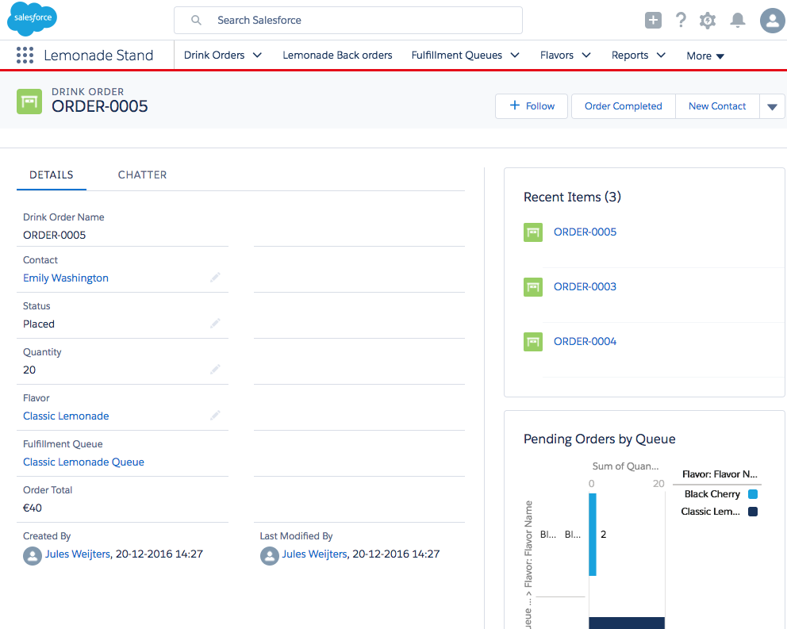Viewport: 787px width, 629px height.
Task: Expand the Fulfillment Queues chevron
Action: [515, 56]
